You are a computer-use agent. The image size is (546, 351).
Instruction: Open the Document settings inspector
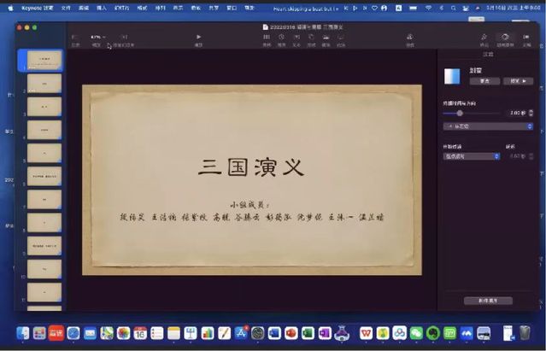[526, 38]
